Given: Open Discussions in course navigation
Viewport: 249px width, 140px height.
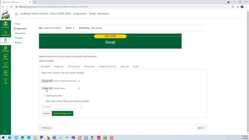Looking at the screenshot, I should (x=20, y=33).
